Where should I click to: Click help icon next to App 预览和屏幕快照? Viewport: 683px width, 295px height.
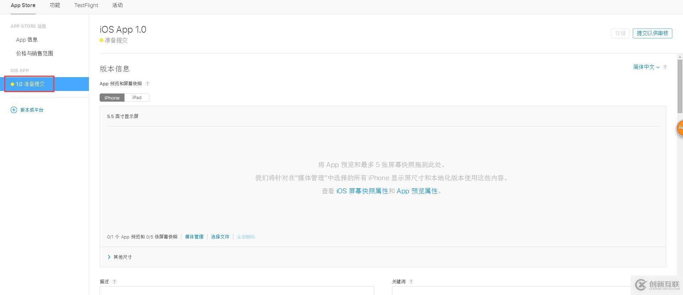(147, 84)
